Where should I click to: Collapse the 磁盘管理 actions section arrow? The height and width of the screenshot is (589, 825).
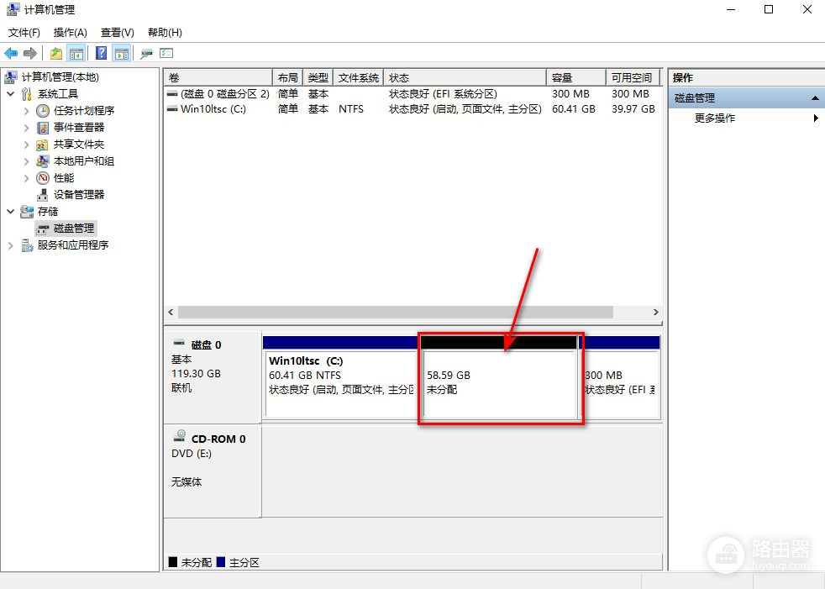coord(815,98)
